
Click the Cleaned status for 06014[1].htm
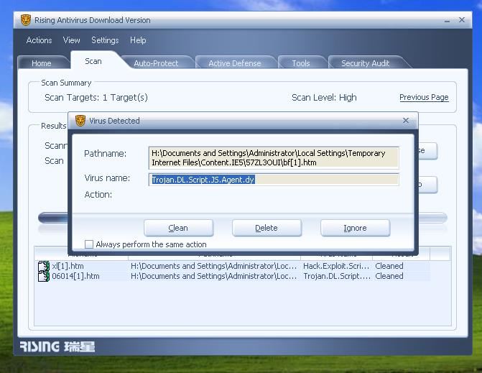coord(389,276)
